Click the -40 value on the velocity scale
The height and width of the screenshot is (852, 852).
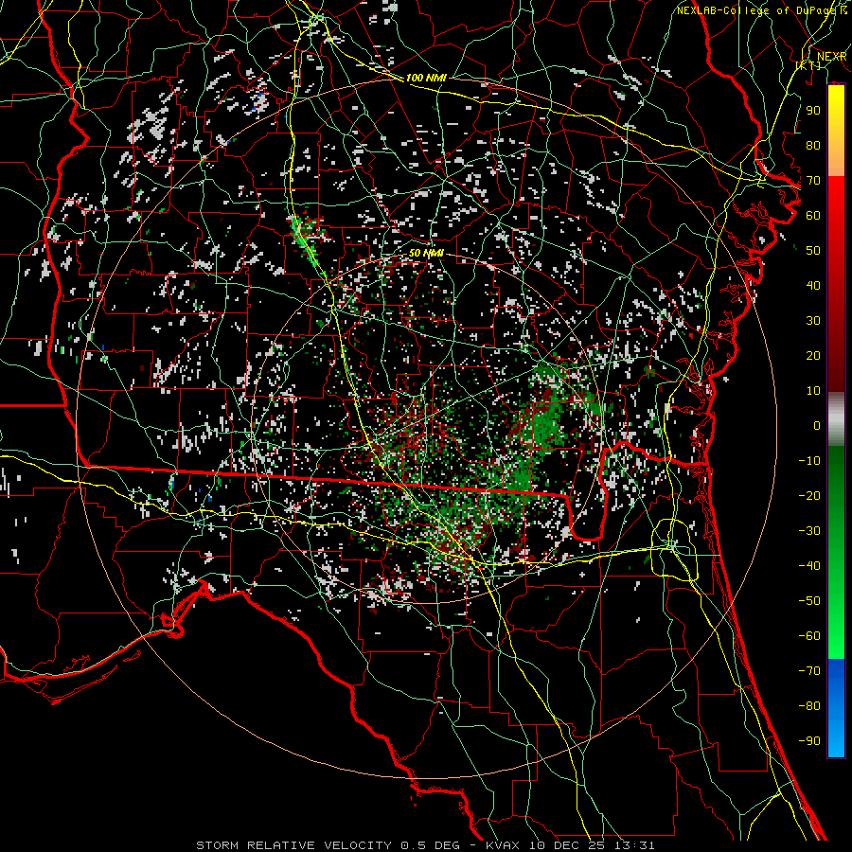tap(809, 566)
